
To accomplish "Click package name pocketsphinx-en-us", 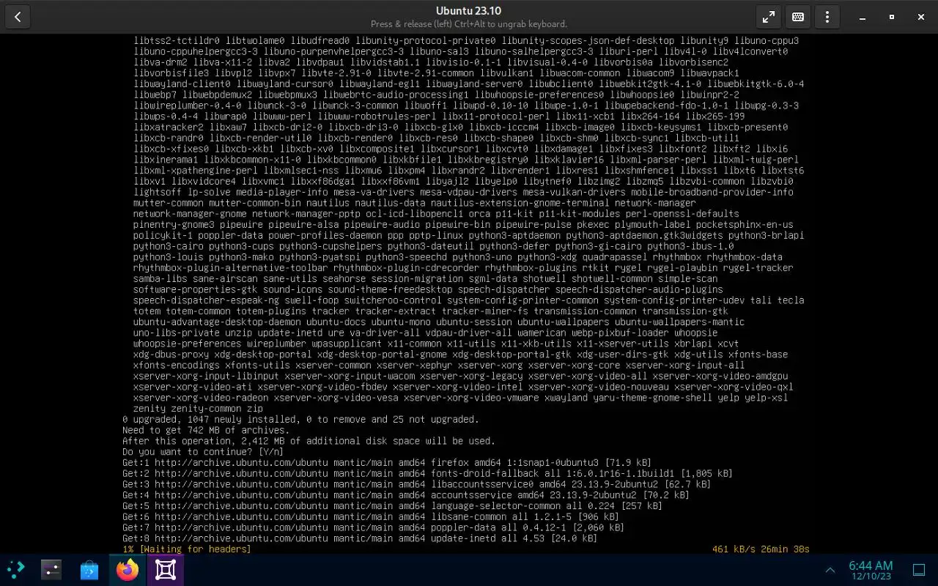I will 745,225.
